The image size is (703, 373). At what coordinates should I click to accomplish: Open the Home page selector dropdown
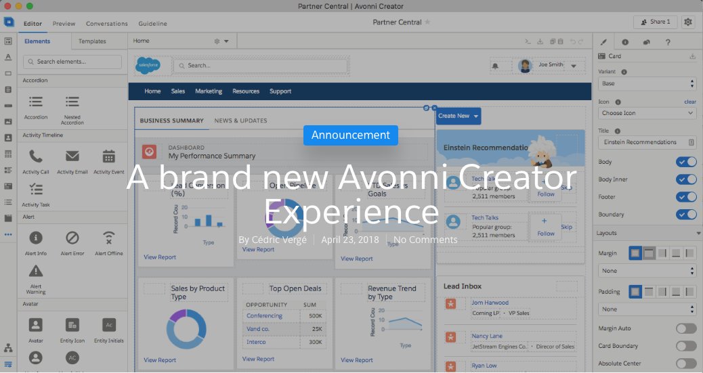226,41
